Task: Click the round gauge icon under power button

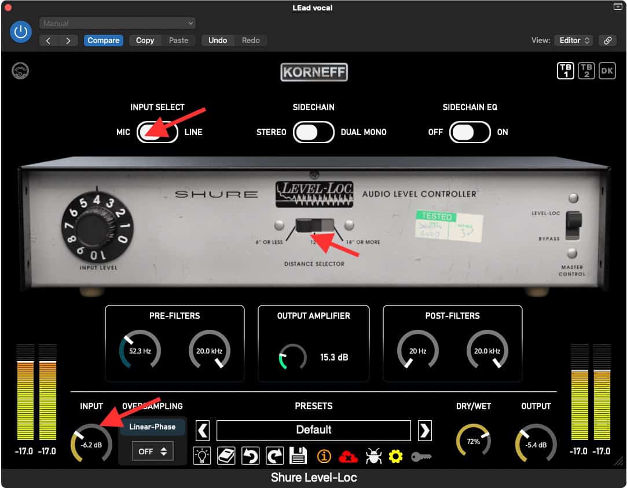Action: tap(20, 71)
